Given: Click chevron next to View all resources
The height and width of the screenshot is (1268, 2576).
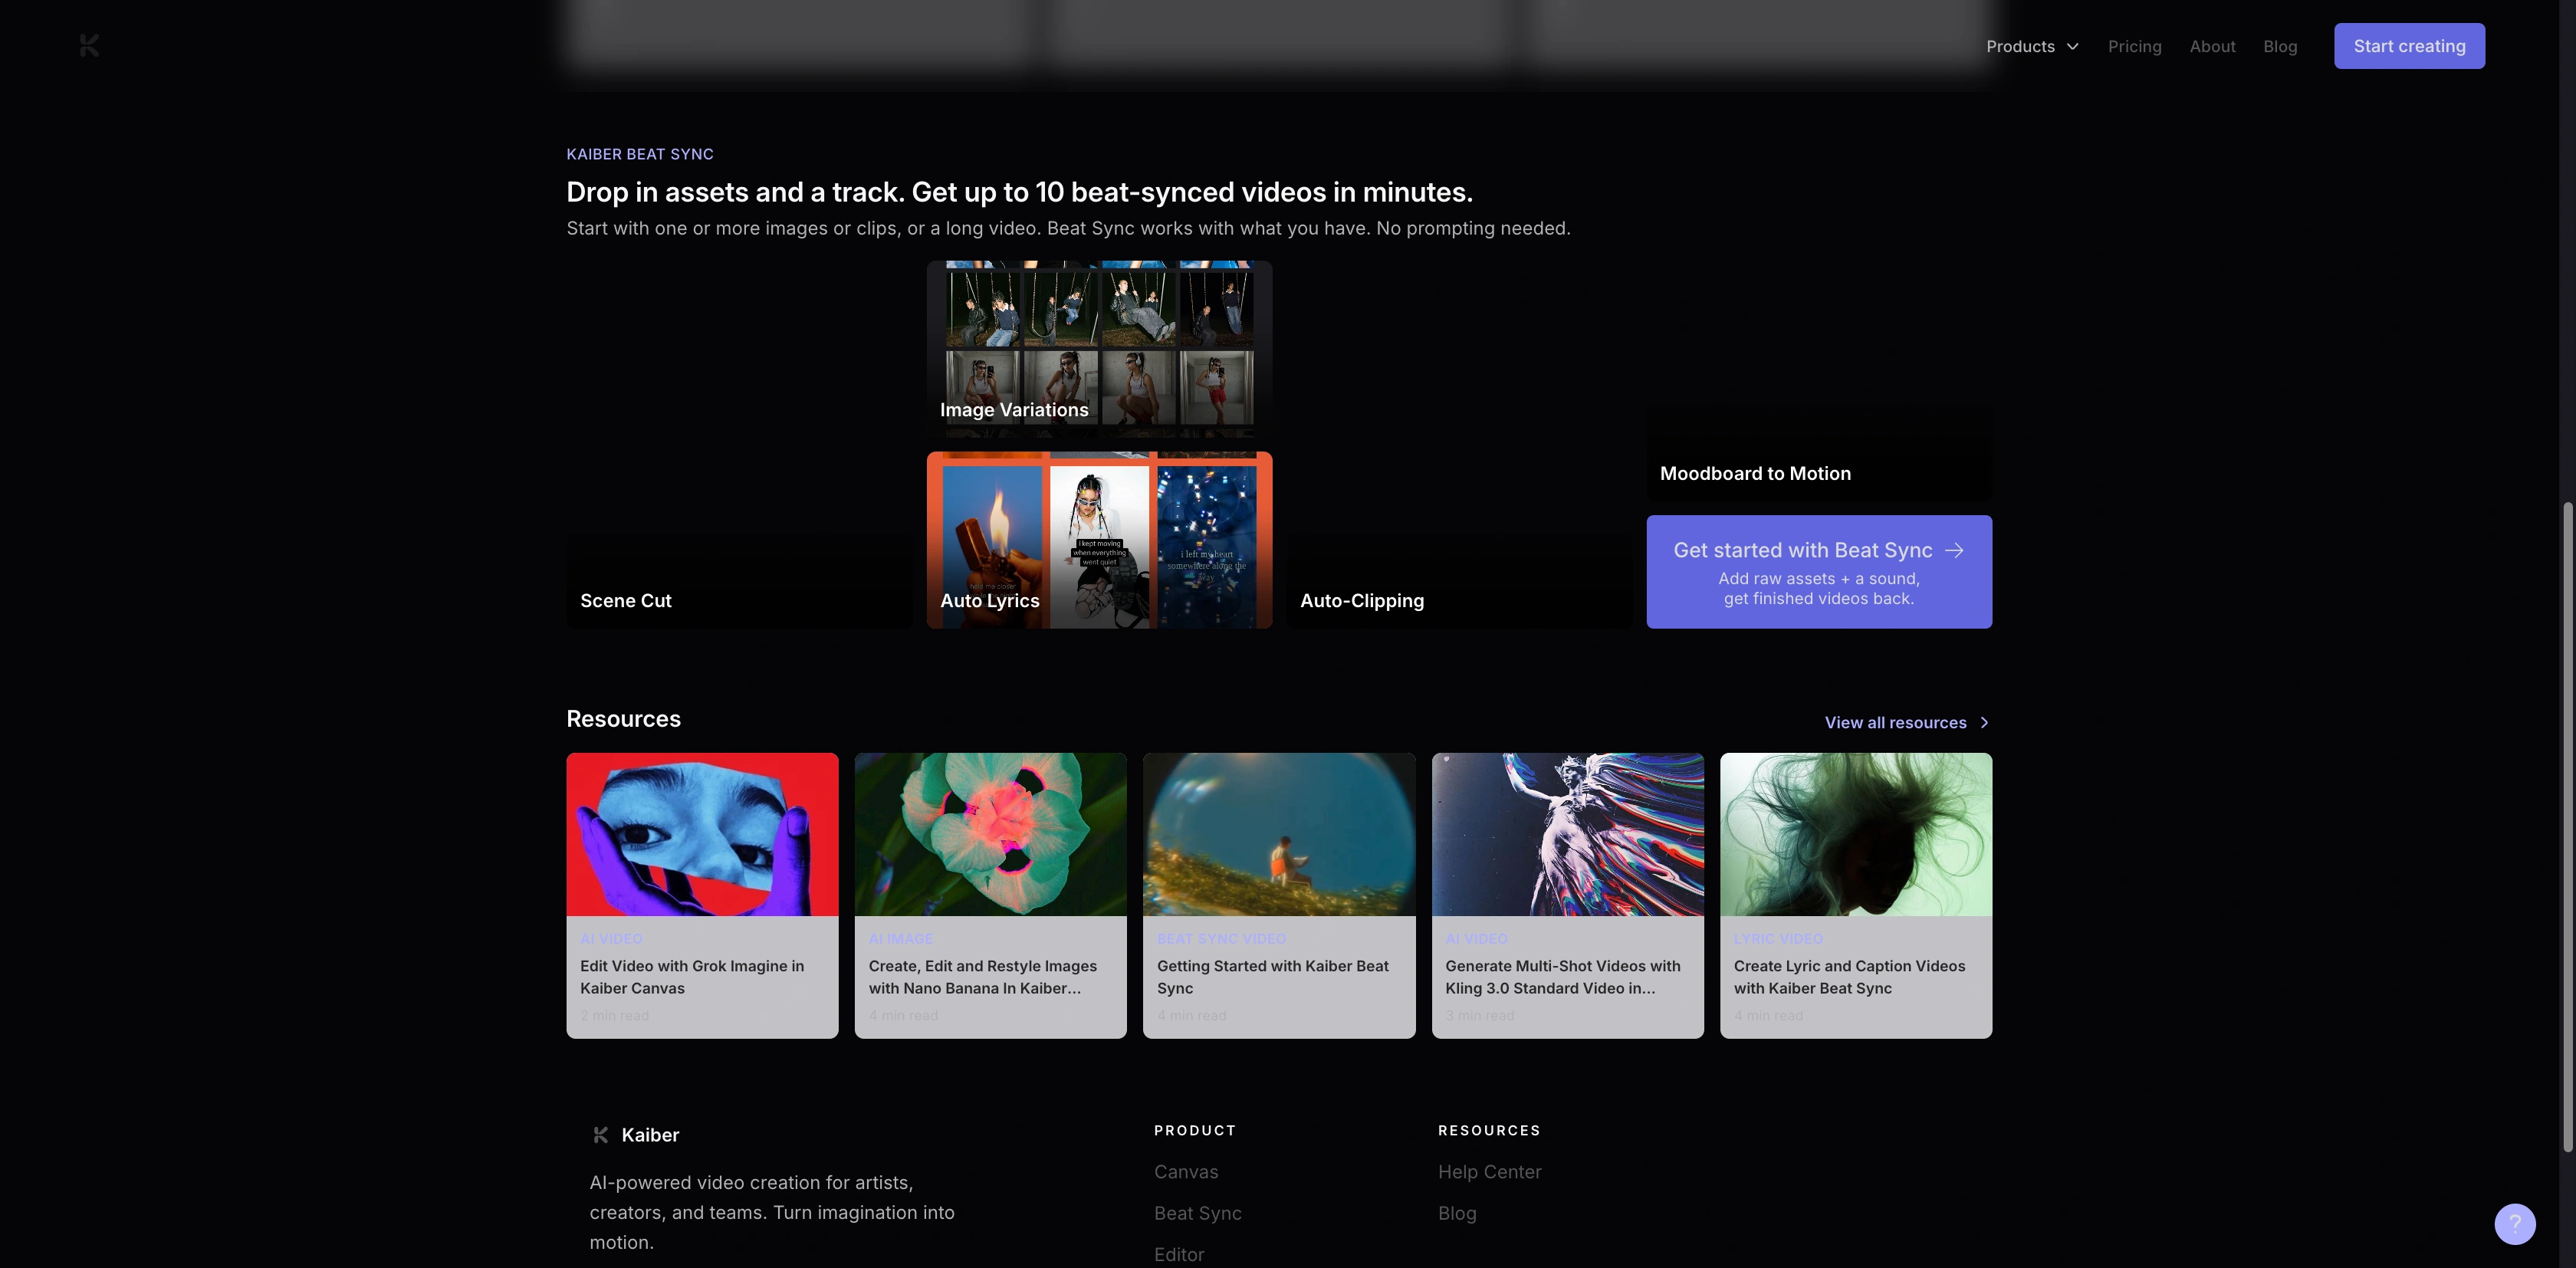Looking at the screenshot, I should tap(1984, 722).
